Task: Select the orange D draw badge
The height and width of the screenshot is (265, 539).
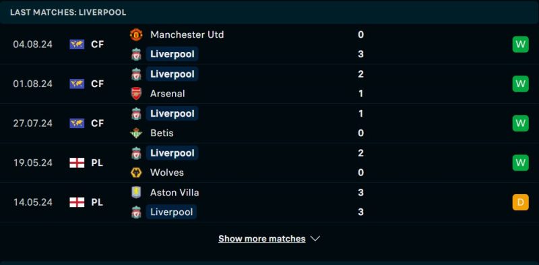Action: coord(520,202)
